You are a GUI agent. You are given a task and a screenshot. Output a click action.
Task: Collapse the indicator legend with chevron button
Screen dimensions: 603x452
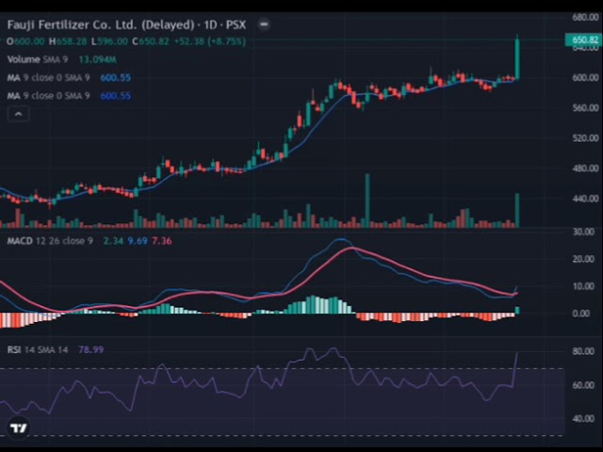(x=18, y=114)
